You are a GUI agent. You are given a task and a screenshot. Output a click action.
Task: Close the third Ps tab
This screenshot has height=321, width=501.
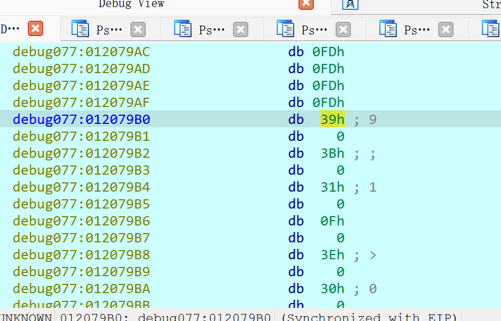pyautogui.click(x=343, y=29)
